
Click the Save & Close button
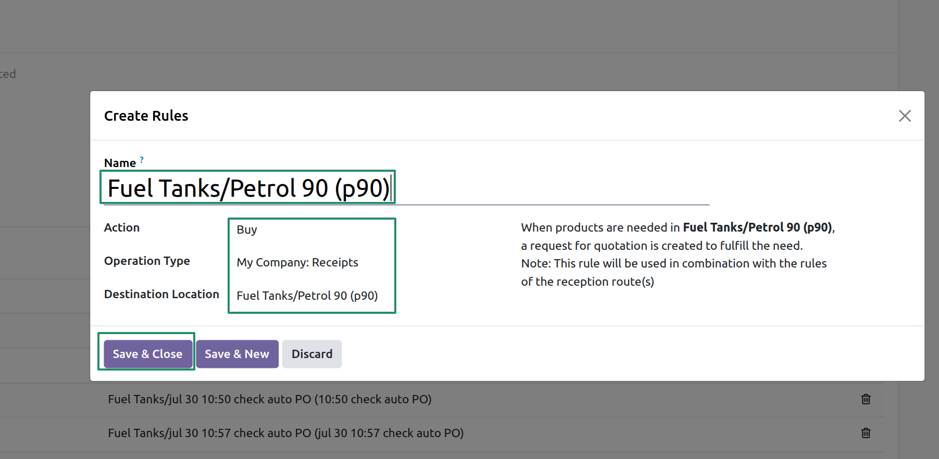(148, 354)
